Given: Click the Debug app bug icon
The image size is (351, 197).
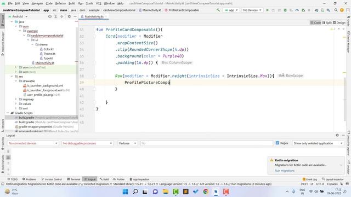Looking at the screenshot, I should coord(285,10).
